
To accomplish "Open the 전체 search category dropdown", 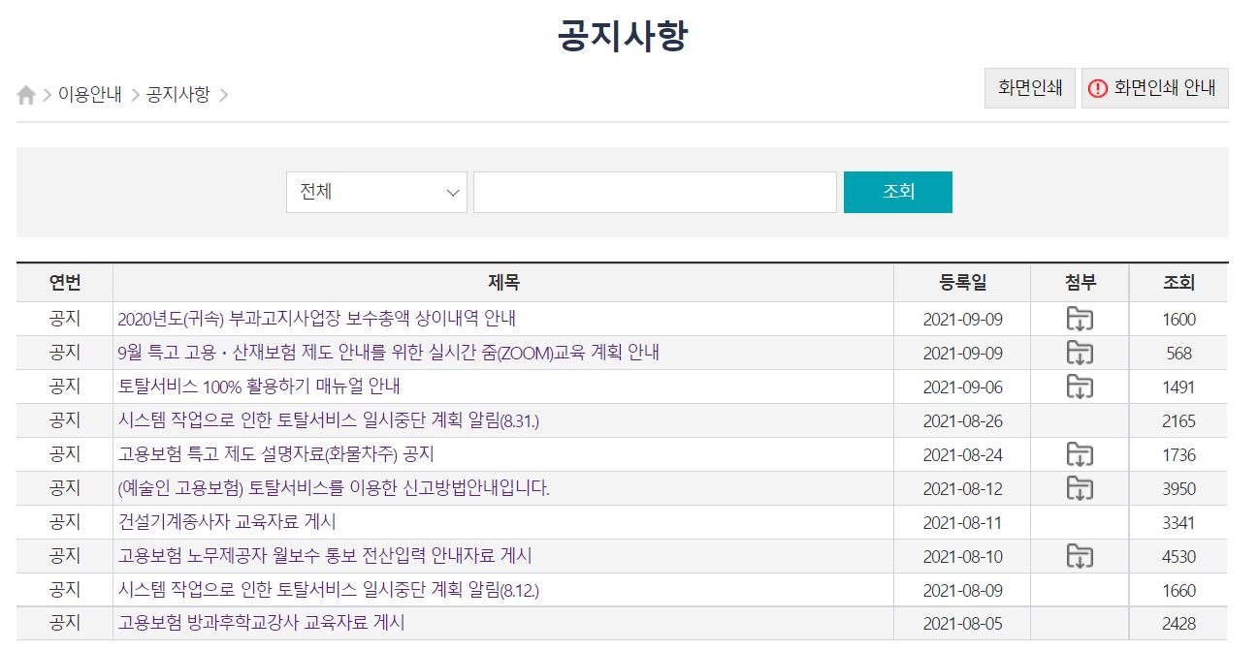I will (x=376, y=192).
